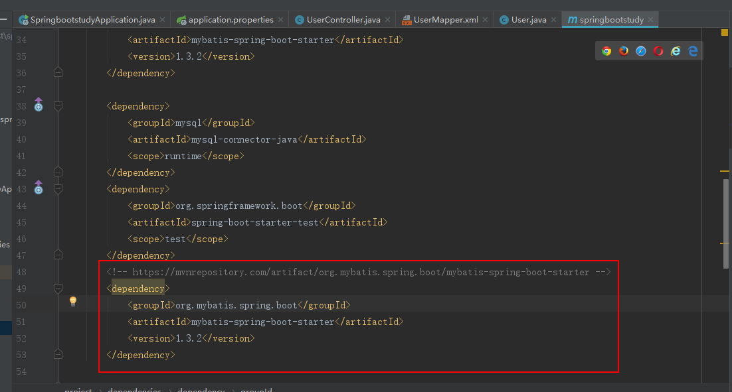
Task: Close the User.java tab
Action: pos(554,20)
